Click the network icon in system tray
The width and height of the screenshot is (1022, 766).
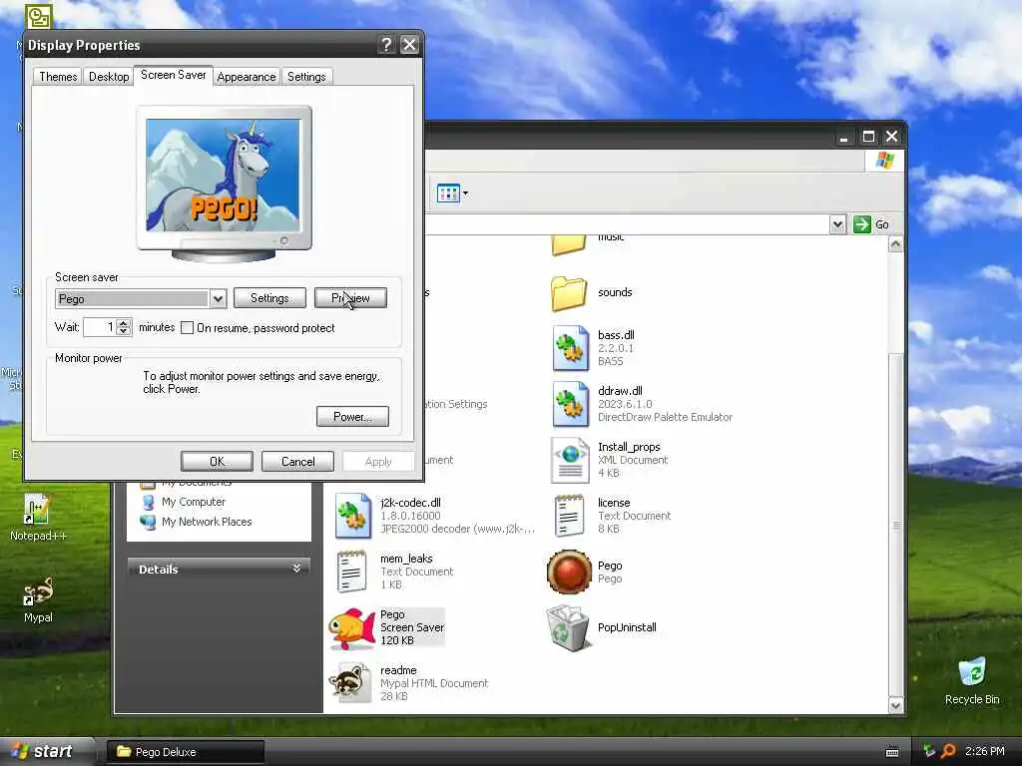(x=929, y=751)
